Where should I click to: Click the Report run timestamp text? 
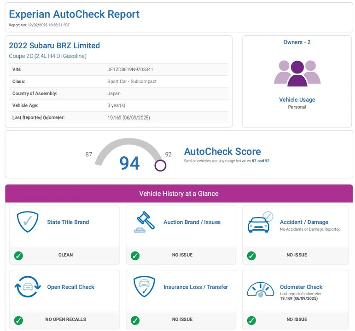coord(39,25)
